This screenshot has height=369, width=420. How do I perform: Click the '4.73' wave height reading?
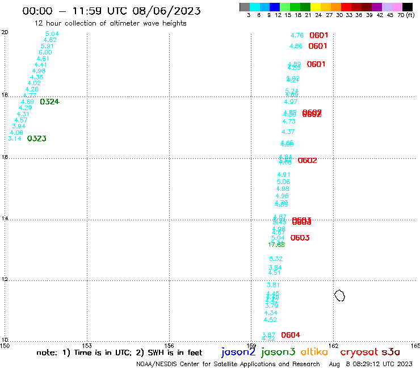coord(289,121)
